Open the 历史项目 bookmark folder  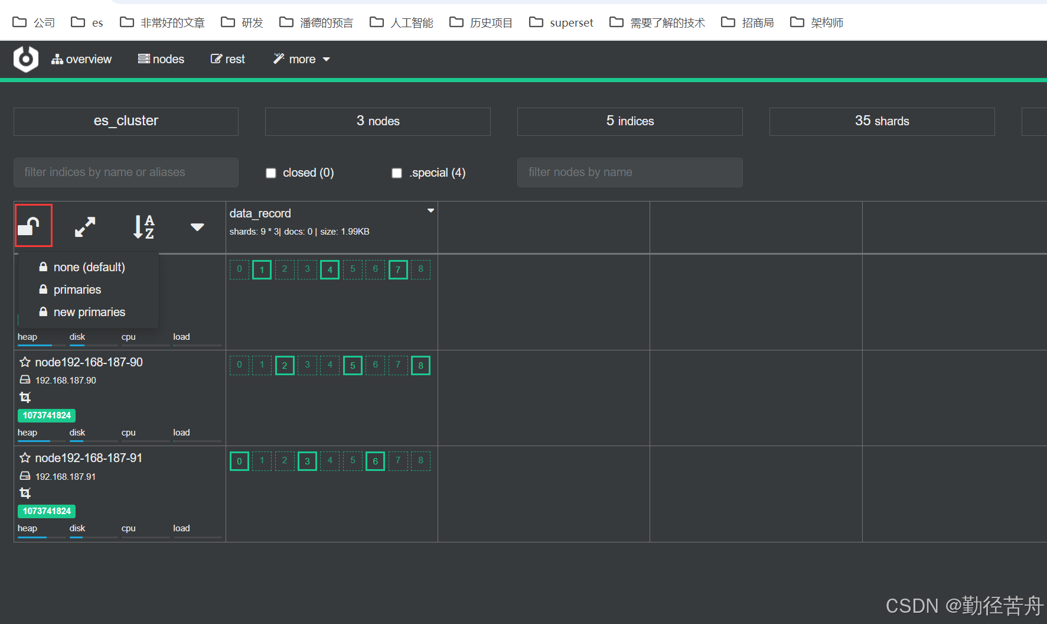pos(481,22)
